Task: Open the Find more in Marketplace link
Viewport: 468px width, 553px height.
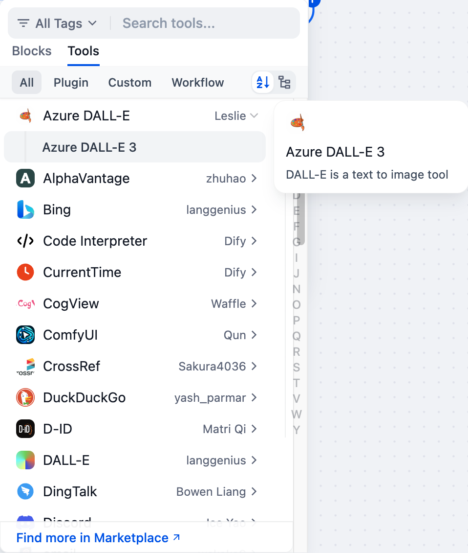Action: coord(98,538)
